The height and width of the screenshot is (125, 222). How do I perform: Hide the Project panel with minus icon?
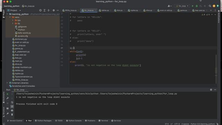58,10
